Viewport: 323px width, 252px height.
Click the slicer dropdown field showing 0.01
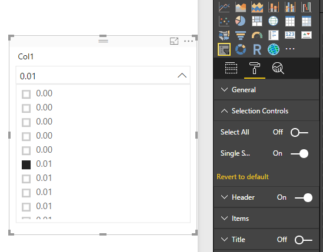pos(103,76)
